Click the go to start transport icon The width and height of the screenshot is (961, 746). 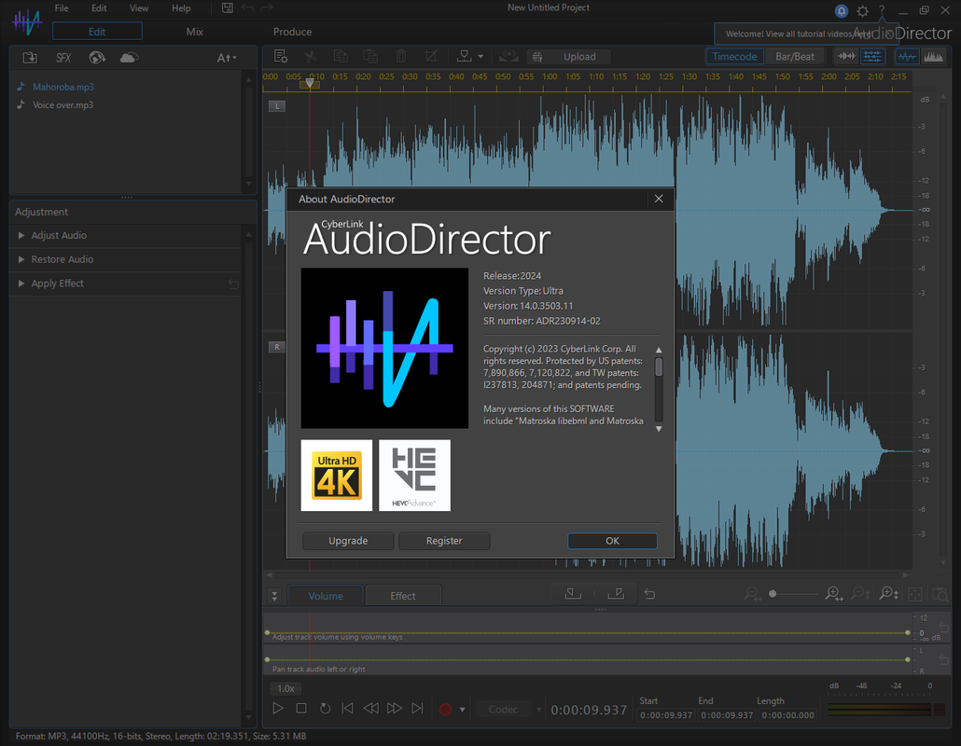click(x=347, y=708)
